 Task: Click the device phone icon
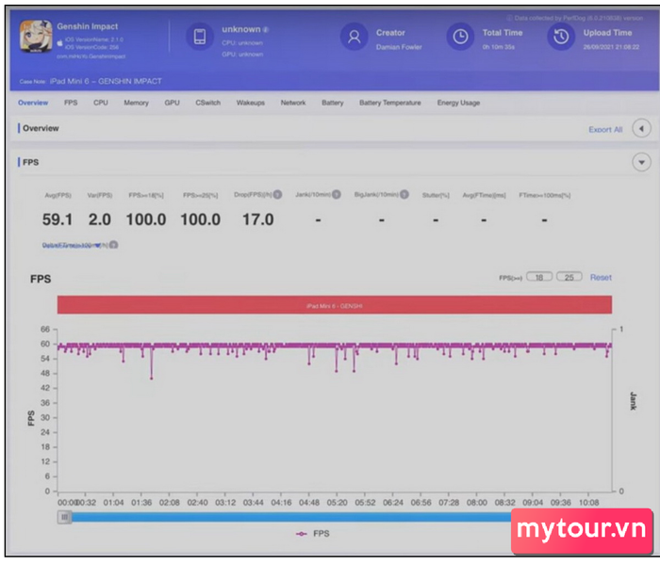tap(199, 38)
